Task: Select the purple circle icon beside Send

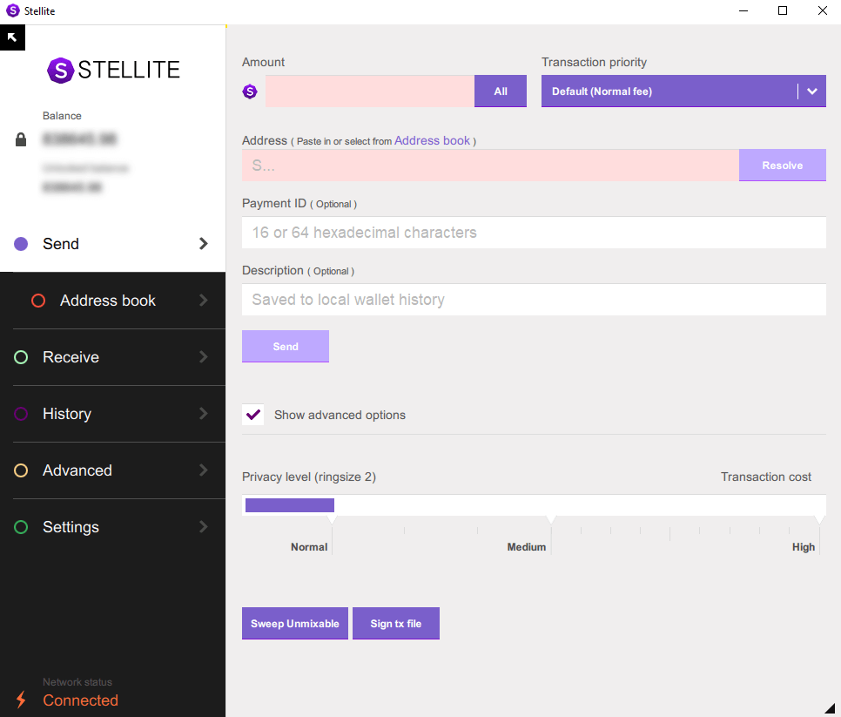Action: [21, 244]
